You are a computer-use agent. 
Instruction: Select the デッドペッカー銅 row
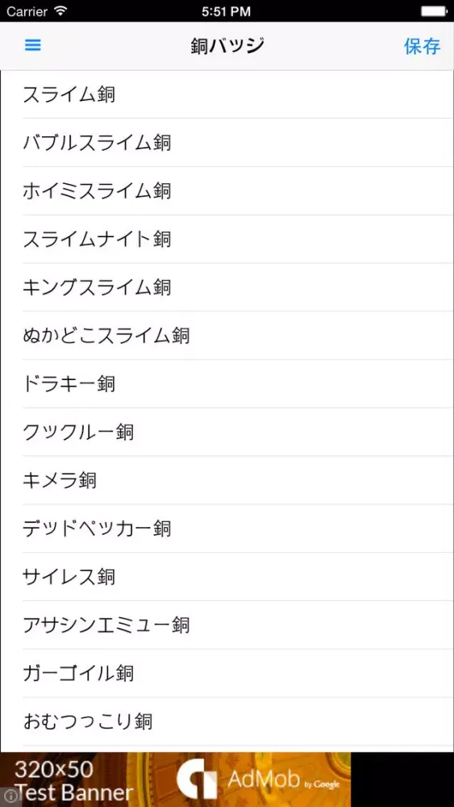click(x=227, y=529)
